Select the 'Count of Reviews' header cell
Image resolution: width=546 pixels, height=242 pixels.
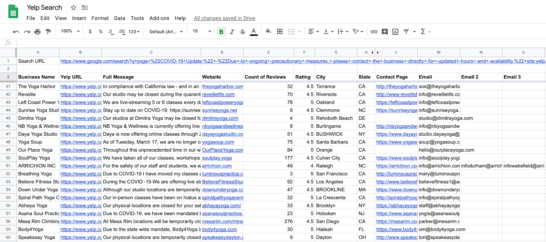[269, 77]
